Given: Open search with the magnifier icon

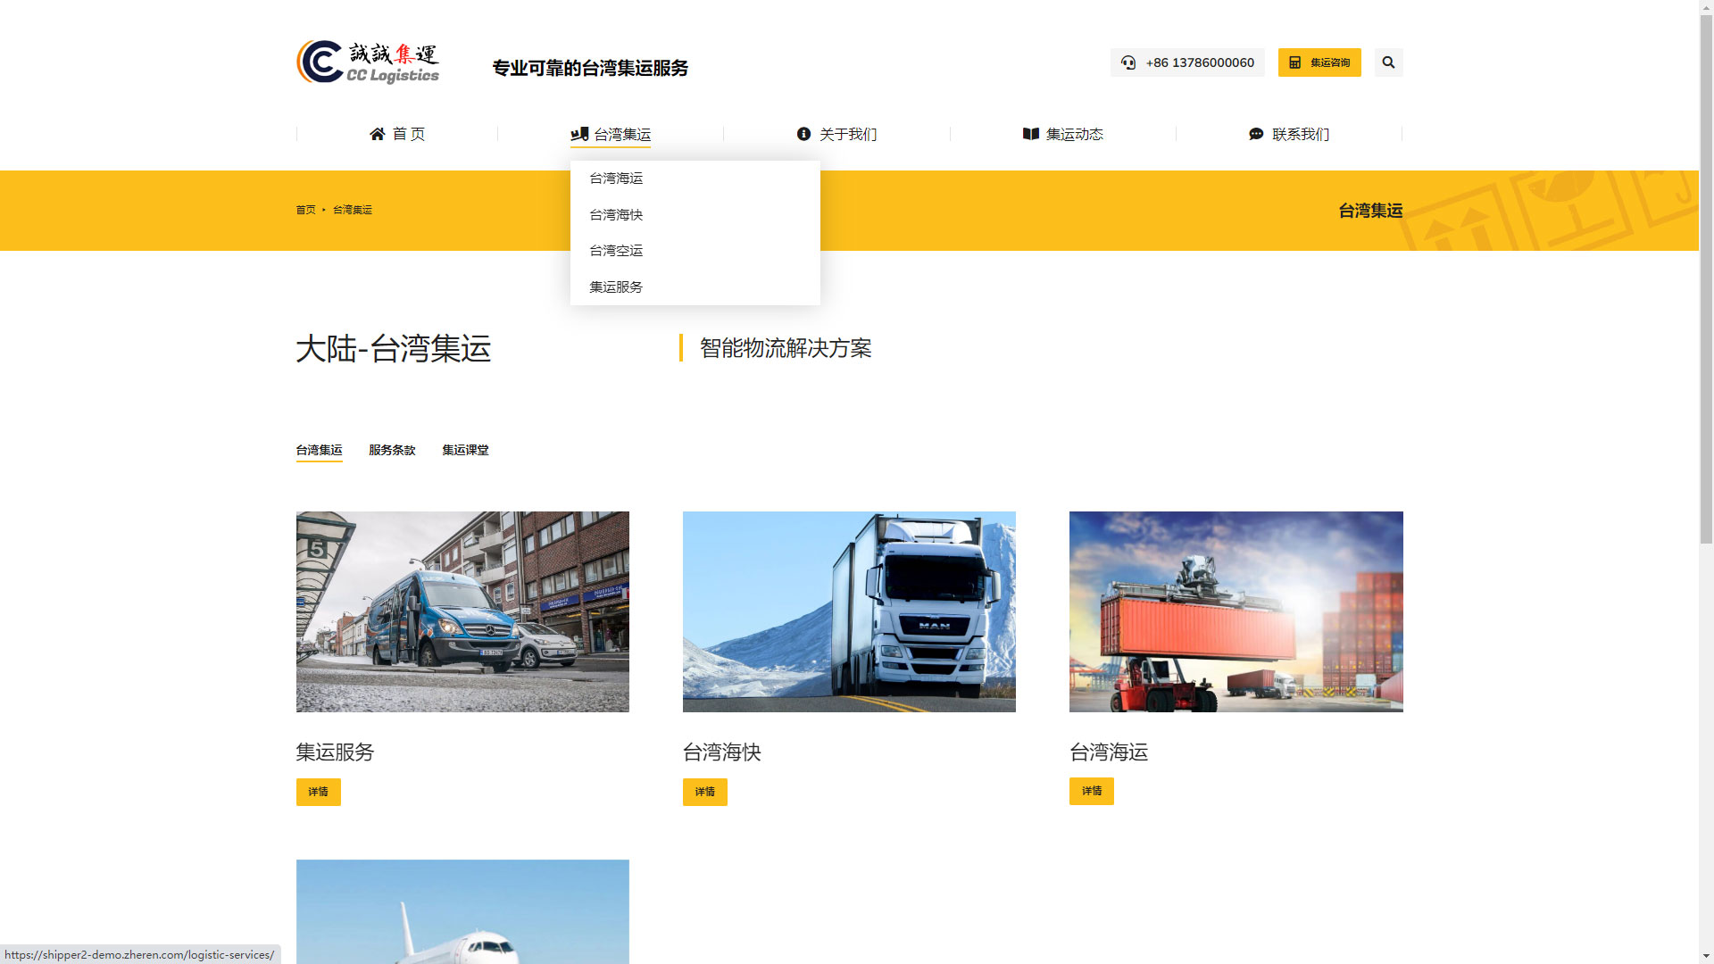Looking at the screenshot, I should pyautogui.click(x=1388, y=62).
